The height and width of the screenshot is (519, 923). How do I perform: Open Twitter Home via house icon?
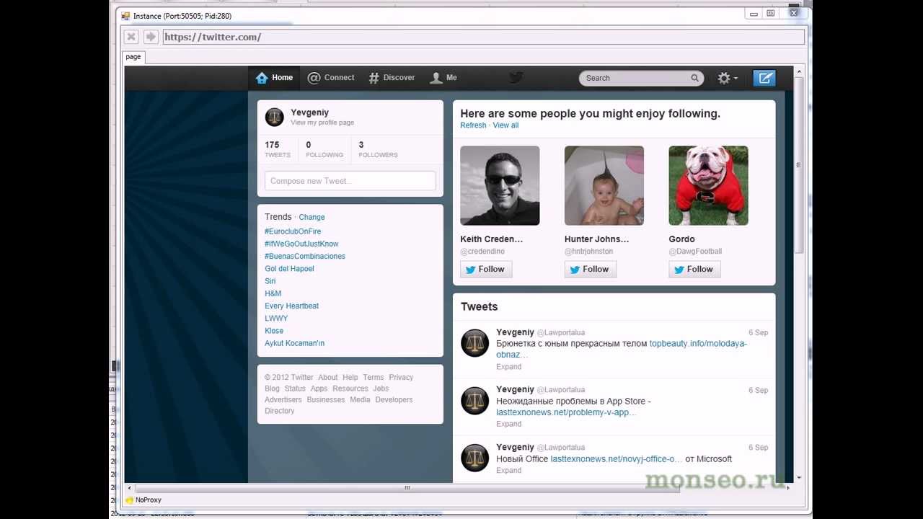tap(274, 78)
